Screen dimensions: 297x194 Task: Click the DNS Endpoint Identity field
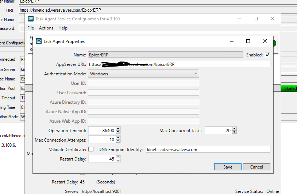[208, 150]
